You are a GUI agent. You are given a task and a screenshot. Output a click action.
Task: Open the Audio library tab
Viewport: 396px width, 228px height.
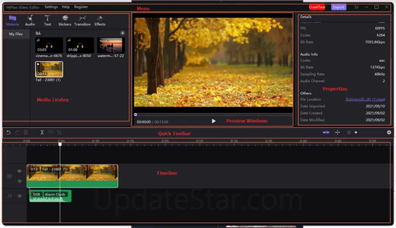coord(30,20)
